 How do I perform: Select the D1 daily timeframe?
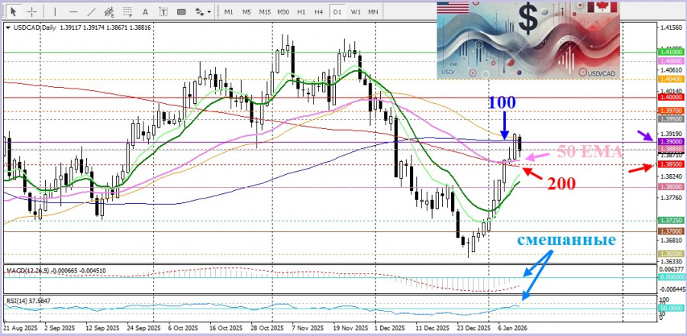pyautogui.click(x=337, y=12)
